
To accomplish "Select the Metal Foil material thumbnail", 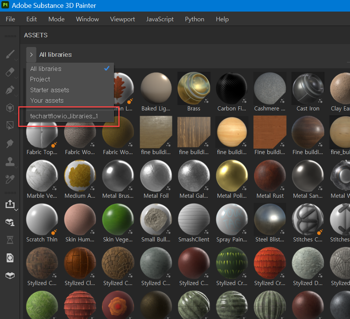I will [x=156, y=176].
